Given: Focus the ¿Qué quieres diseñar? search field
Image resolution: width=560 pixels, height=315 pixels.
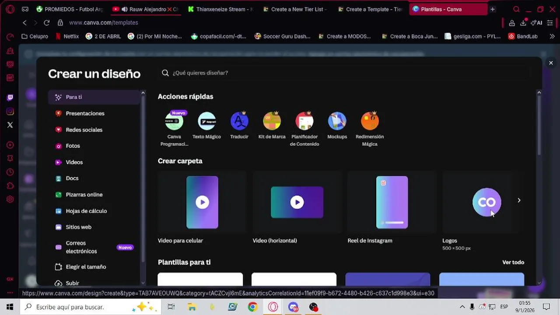Looking at the screenshot, I should pos(343,73).
